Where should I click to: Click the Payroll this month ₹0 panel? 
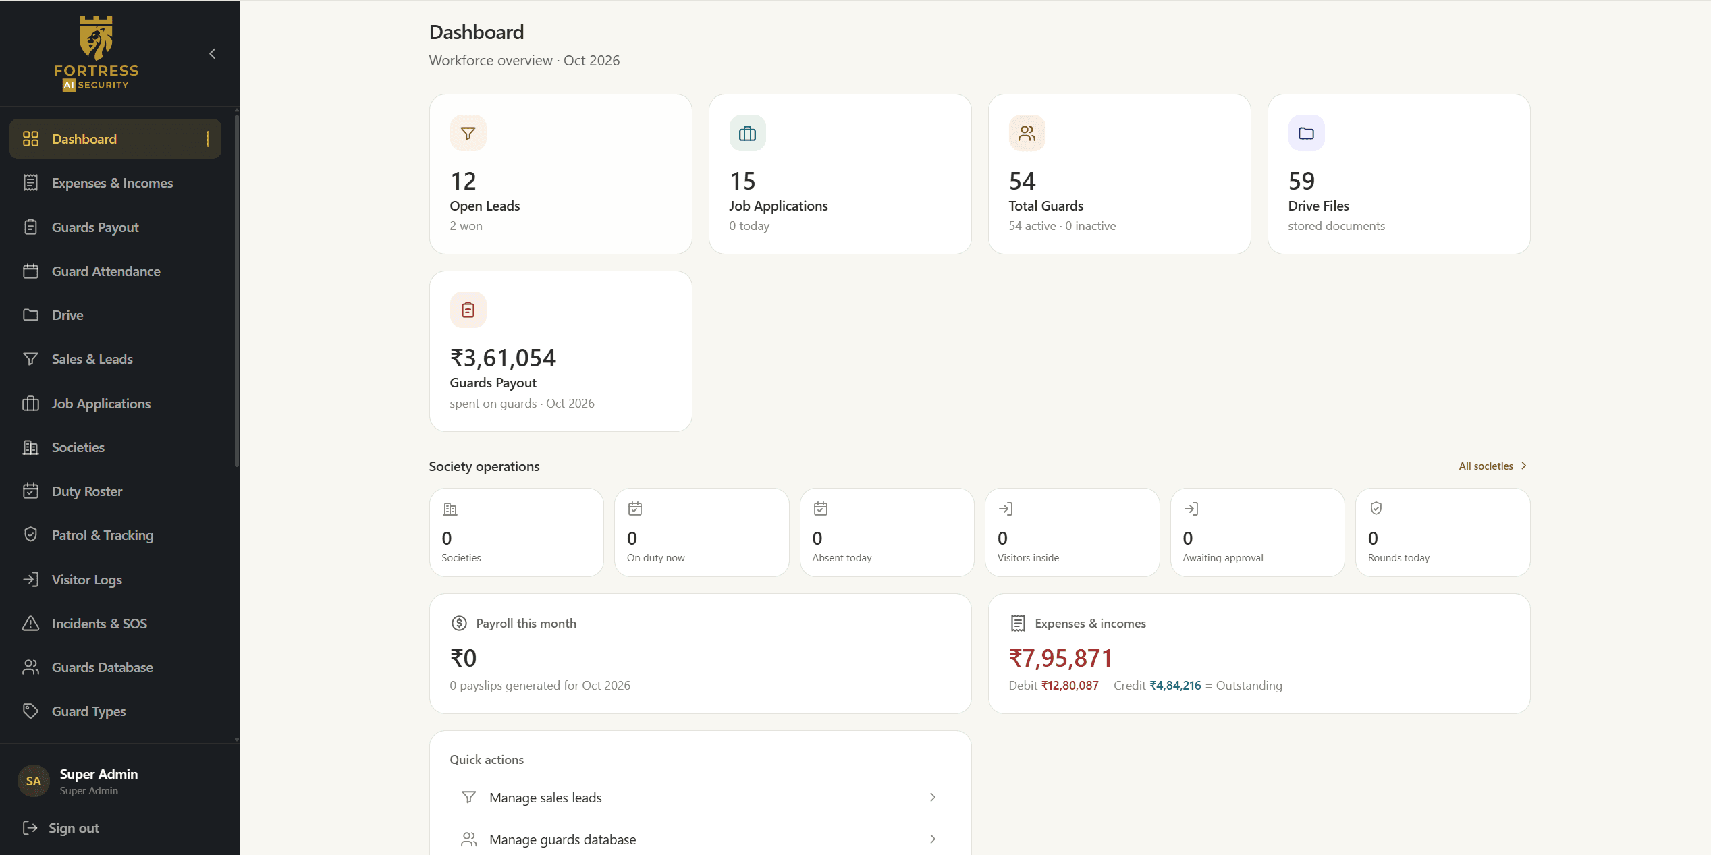click(x=700, y=654)
